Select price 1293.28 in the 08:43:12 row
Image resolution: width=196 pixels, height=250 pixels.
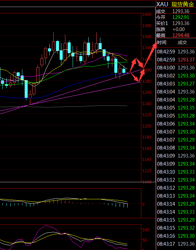(x=186, y=188)
